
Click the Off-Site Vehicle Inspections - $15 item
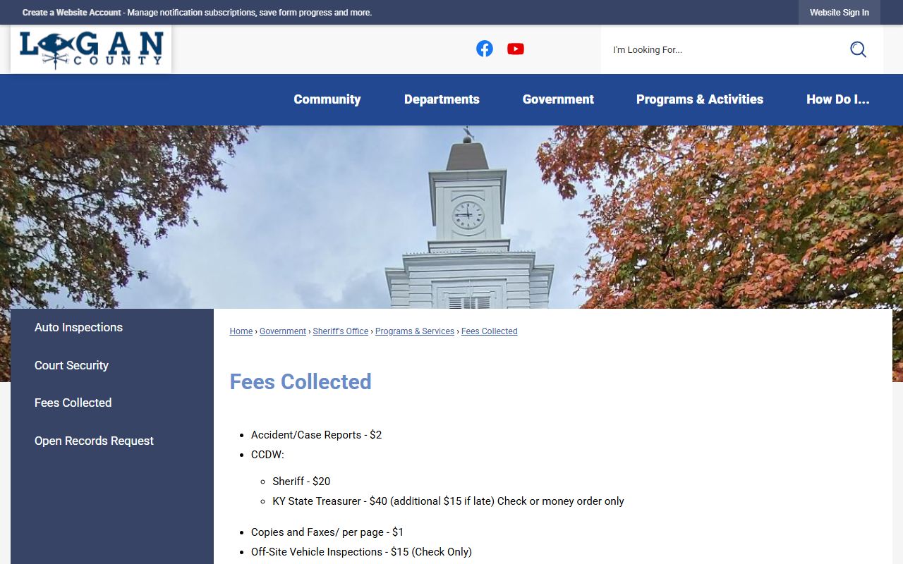(361, 552)
